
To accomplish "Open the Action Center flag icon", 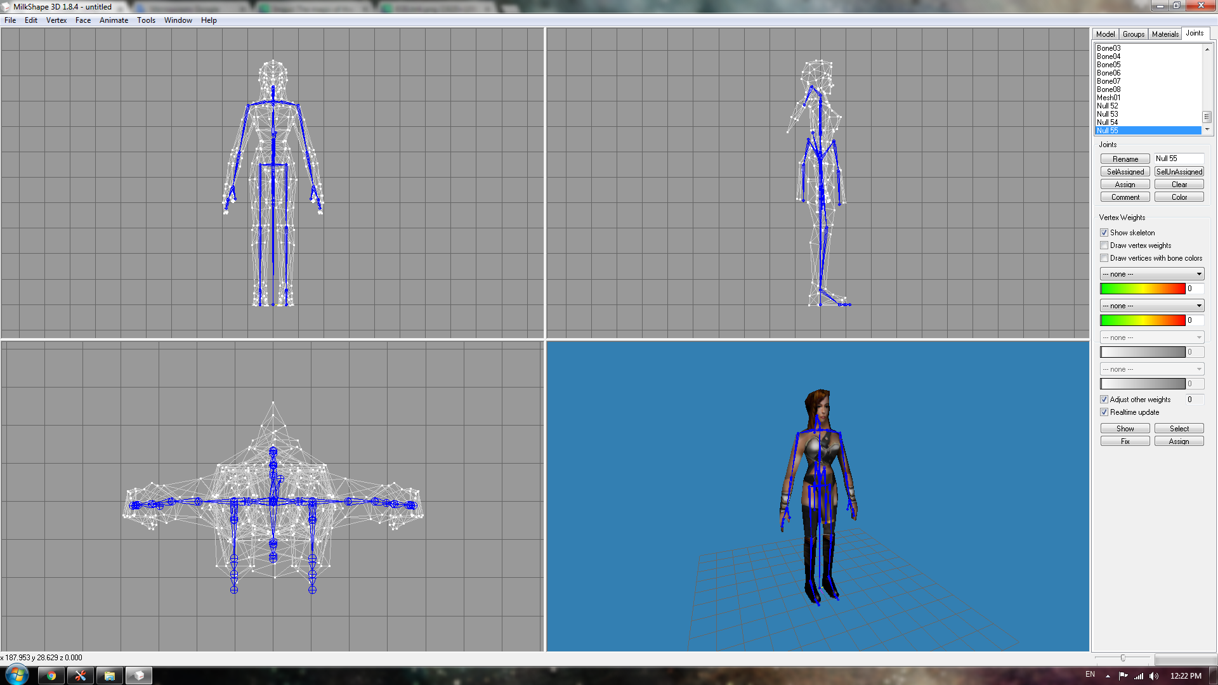I will pos(1123,676).
